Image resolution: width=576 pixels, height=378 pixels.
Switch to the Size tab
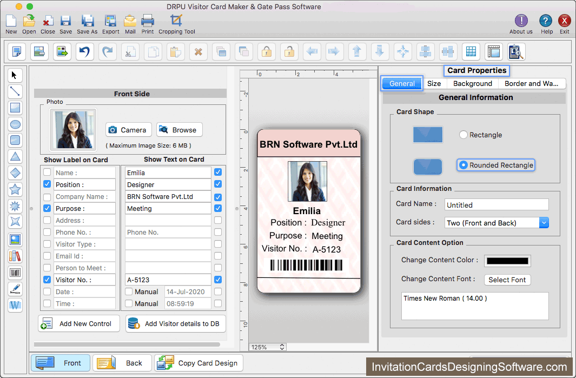tap(434, 83)
